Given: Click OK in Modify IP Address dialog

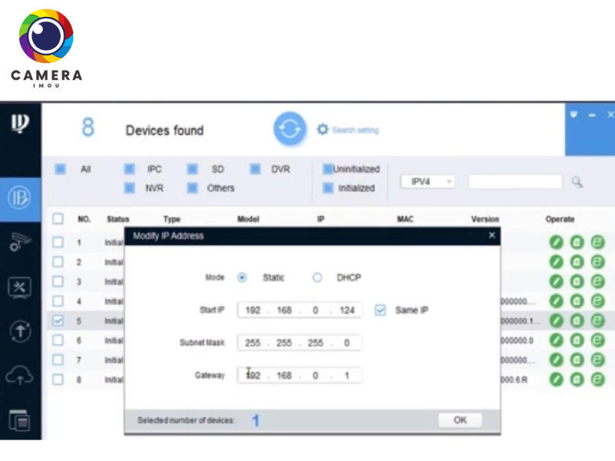Looking at the screenshot, I should click(x=460, y=420).
